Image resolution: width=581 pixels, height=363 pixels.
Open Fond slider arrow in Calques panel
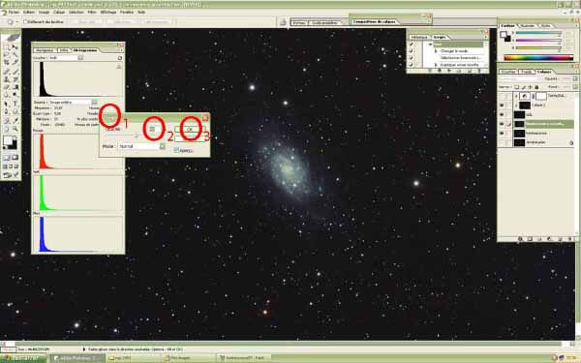(x=575, y=87)
